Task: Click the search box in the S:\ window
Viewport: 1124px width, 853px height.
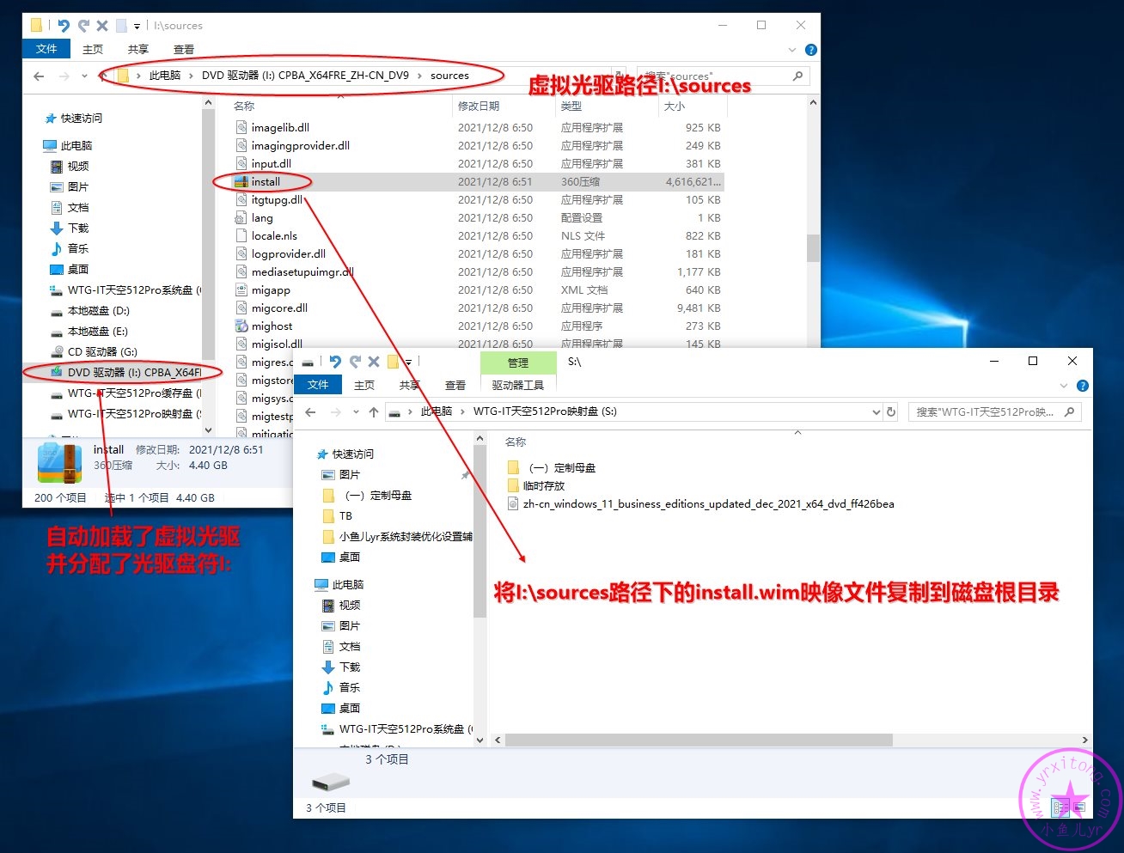Action: click(x=994, y=412)
